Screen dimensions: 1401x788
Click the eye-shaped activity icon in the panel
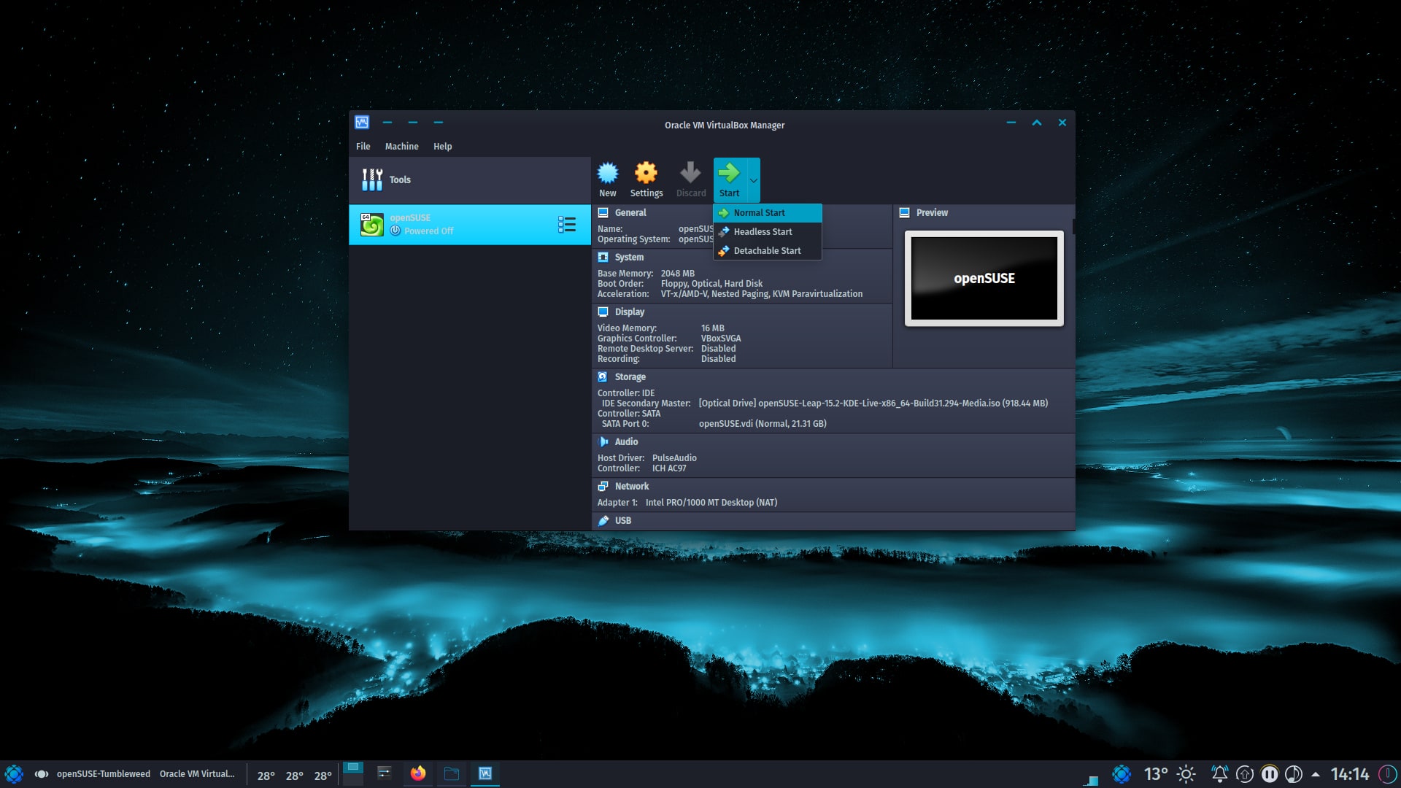coord(42,774)
